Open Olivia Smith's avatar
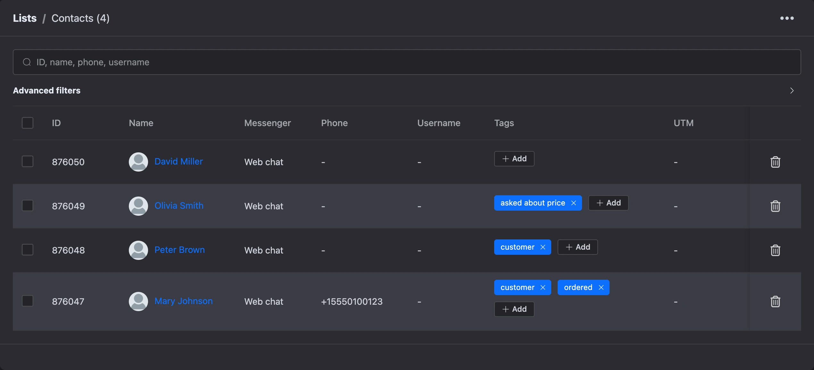The image size is (814, 370). (x=138, y=206)
